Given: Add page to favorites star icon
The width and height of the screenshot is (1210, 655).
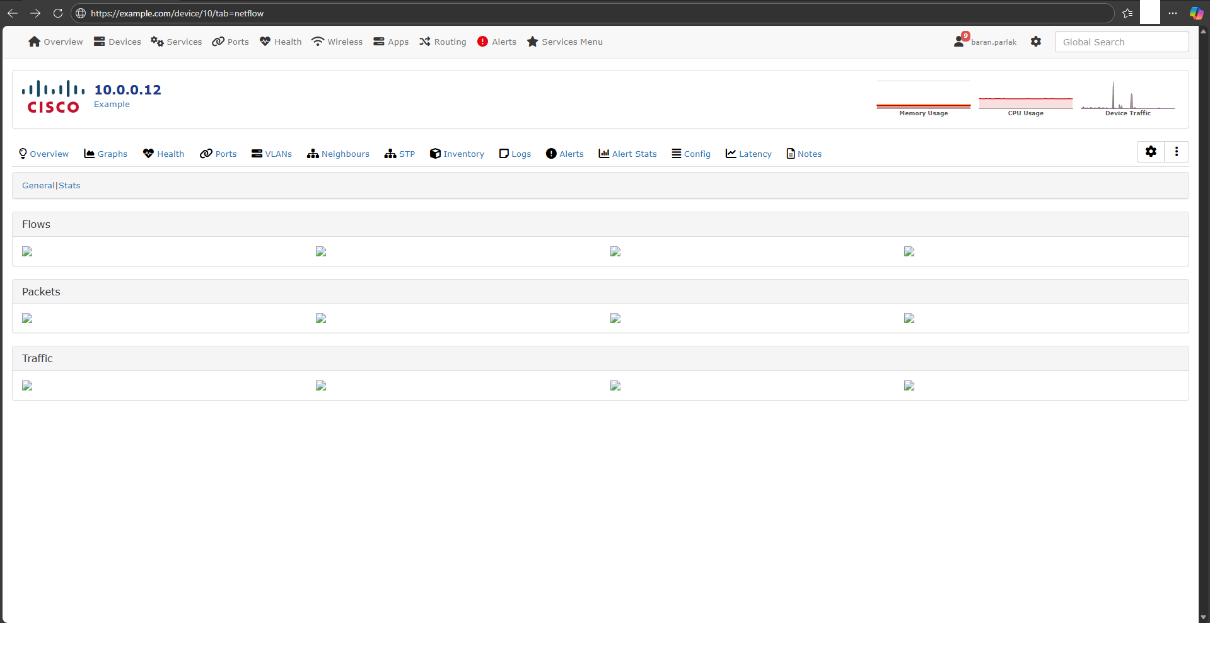Looking at the screenshot, I should (1127, 13).
